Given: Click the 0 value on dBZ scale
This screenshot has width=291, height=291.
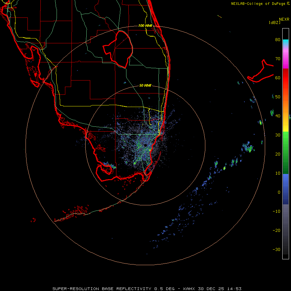Looking at the screenshot, I should (279, 192).
